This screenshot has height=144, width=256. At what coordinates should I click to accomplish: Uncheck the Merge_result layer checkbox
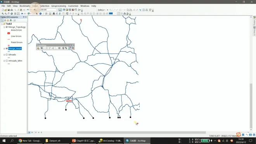[x=7, y=49]
